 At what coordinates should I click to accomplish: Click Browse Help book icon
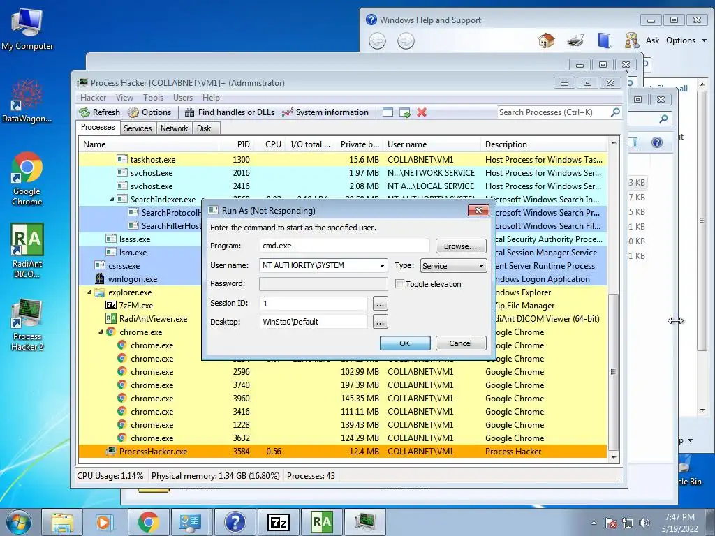pyautogui.click(x=604, y=40)
